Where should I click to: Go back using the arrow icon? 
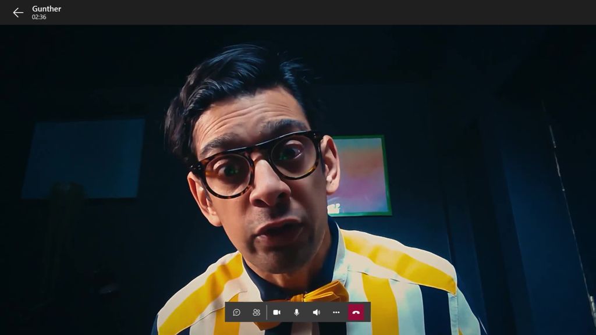pyautogui.click(x=18, y=13)
